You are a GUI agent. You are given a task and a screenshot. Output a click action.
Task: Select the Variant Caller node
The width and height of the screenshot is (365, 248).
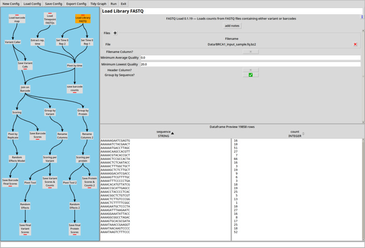coord(13,42)
